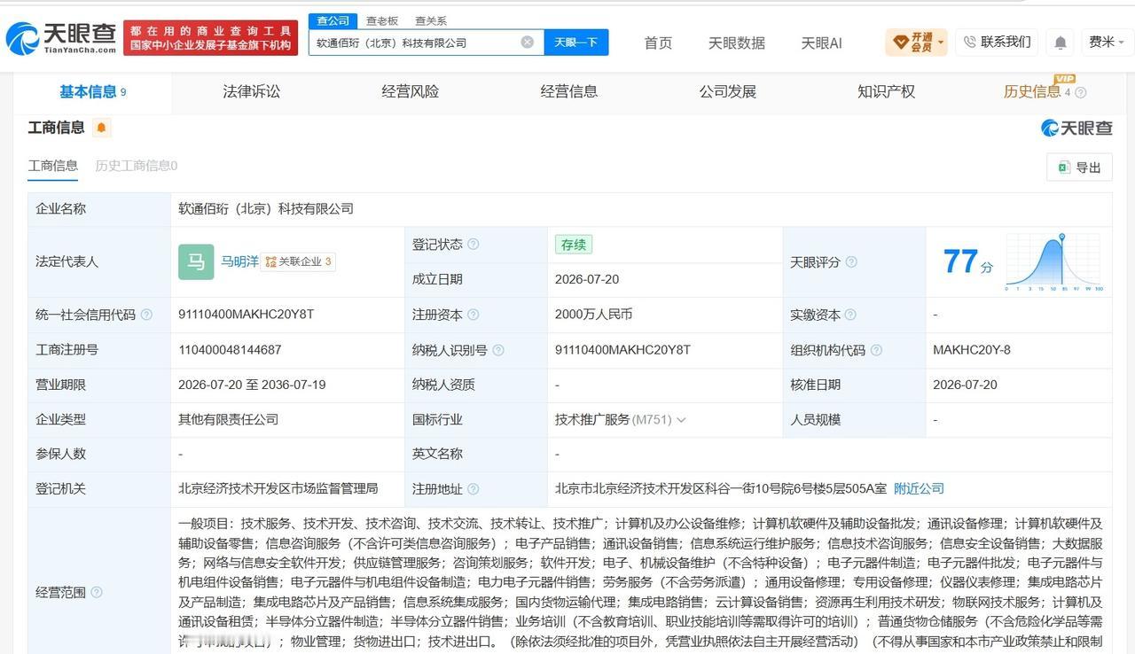Screen dimensions: 1135x654
Task: Click the orange bell icon beside 工商信息
Action: [101, 128]
